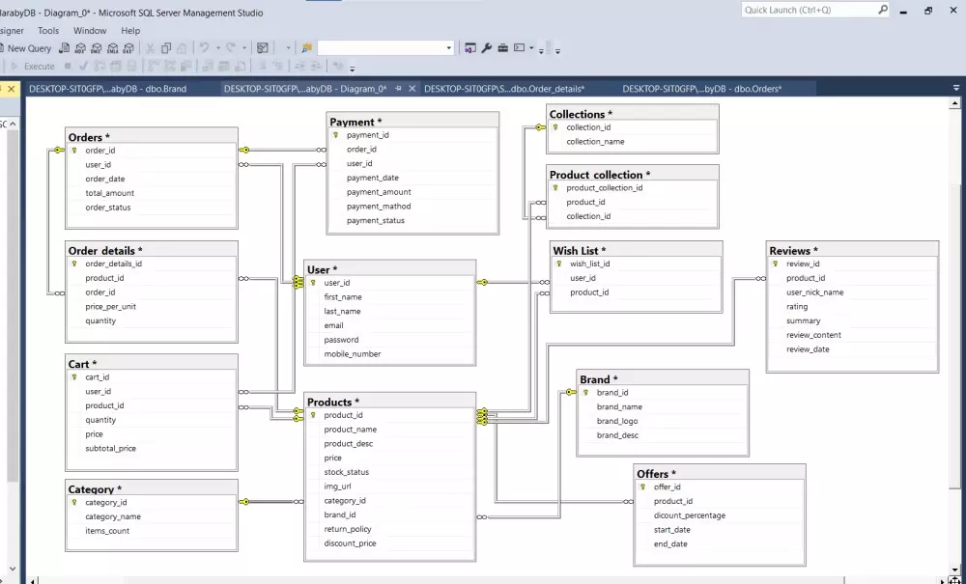Click the horizontal scrollbar at the bottom
Screen dimensions: 966x584
[483, 578]
